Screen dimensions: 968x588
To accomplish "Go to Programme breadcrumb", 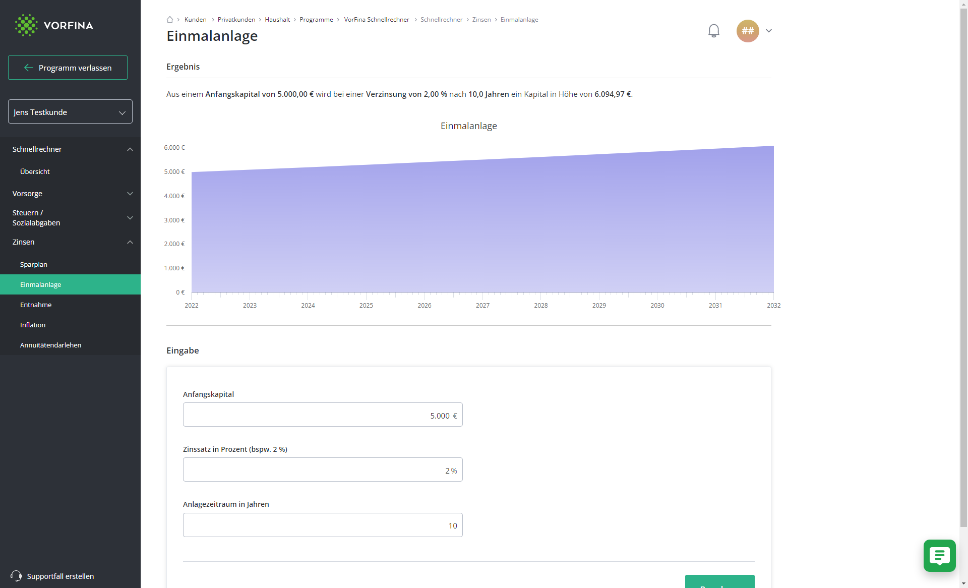I will click(316, 20).
